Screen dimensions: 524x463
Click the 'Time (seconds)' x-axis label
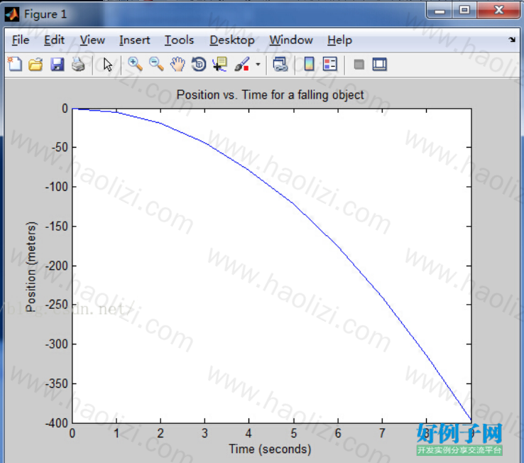(x=270, y=449)
